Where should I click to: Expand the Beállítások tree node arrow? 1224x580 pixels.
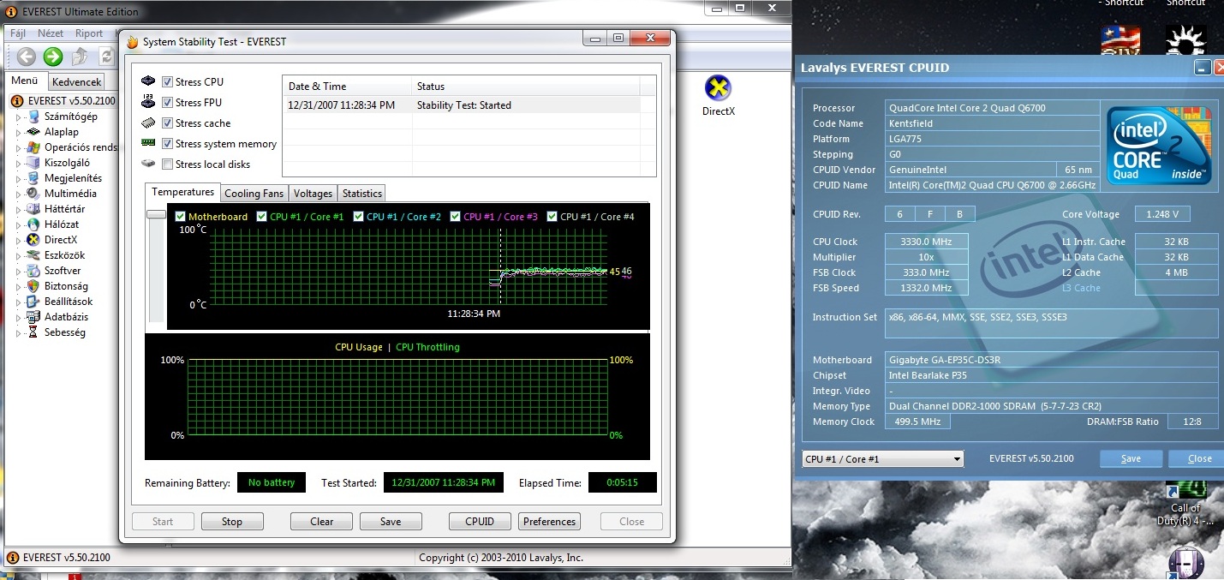pos(19,302)
